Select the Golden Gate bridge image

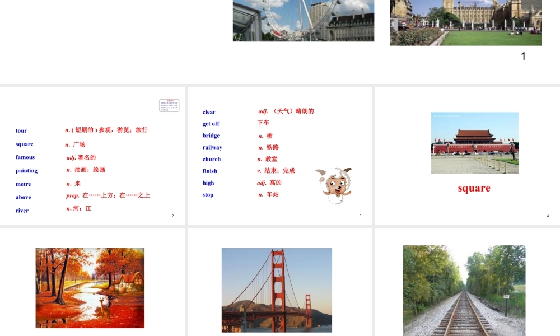277,290
